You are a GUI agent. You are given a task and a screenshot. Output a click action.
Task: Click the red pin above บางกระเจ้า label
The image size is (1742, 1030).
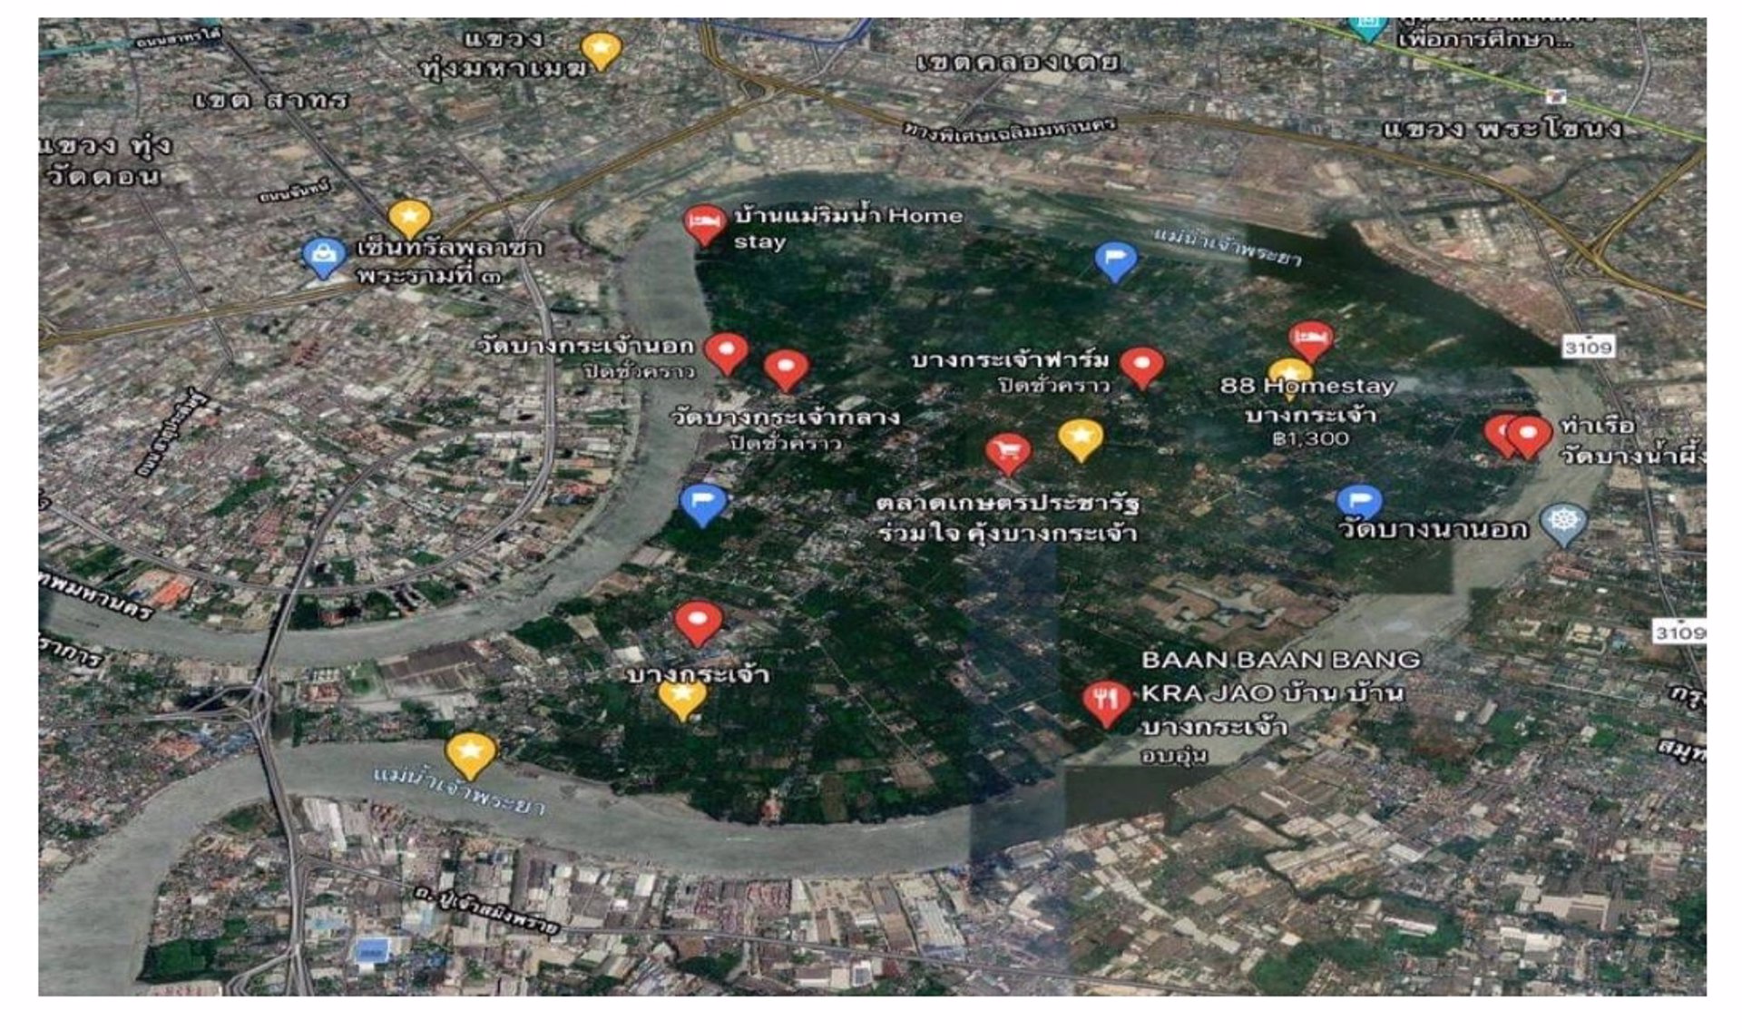(699, 623)
